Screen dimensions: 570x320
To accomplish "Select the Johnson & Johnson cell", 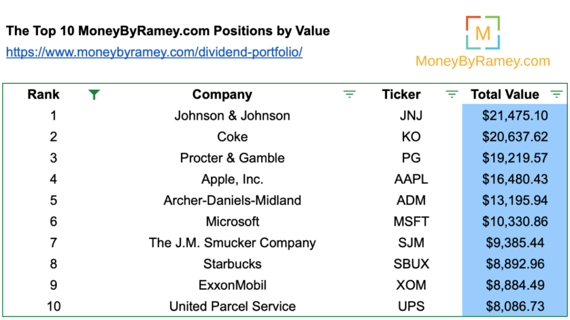I will tap(232, 116).
